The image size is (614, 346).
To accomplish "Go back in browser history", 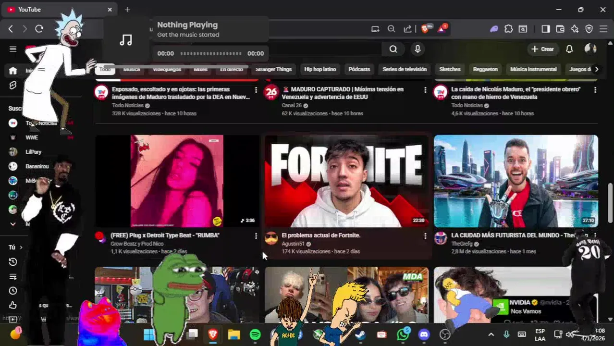I will point(11,29).
